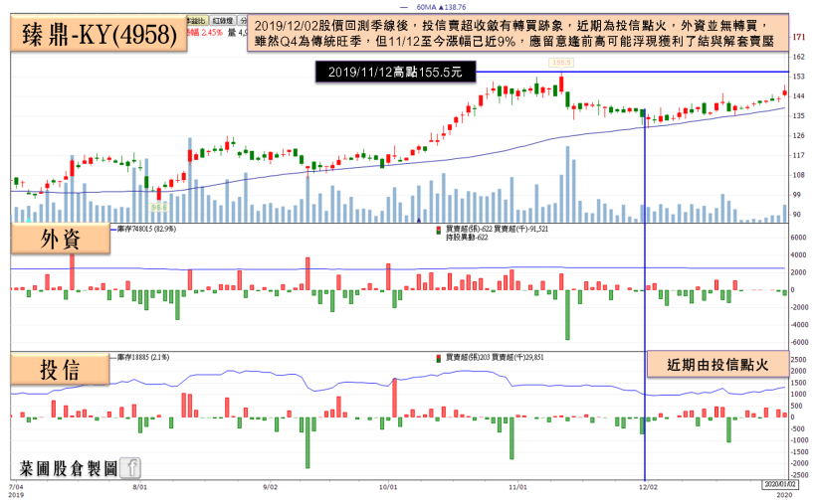The image size is (816, 500).
Task: Click the 買賣超(千)-91,521 value text
Action: pyautogui.click(x=520, y=229)
